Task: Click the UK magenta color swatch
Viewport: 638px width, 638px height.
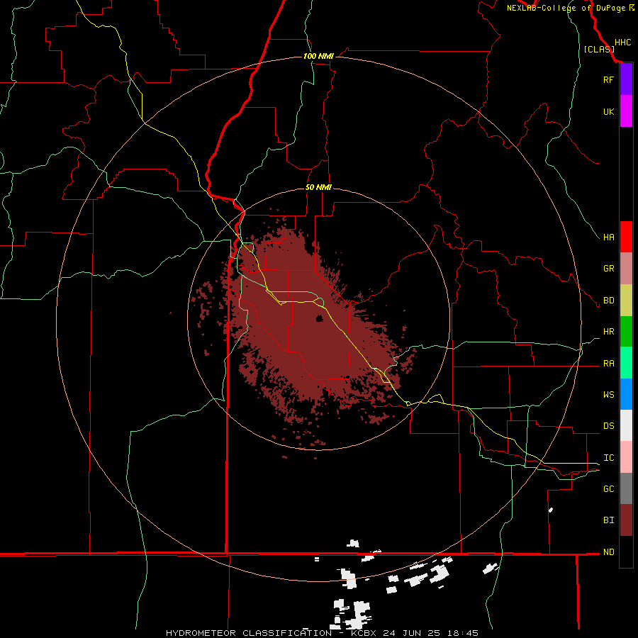Action: tap(626, 111)
